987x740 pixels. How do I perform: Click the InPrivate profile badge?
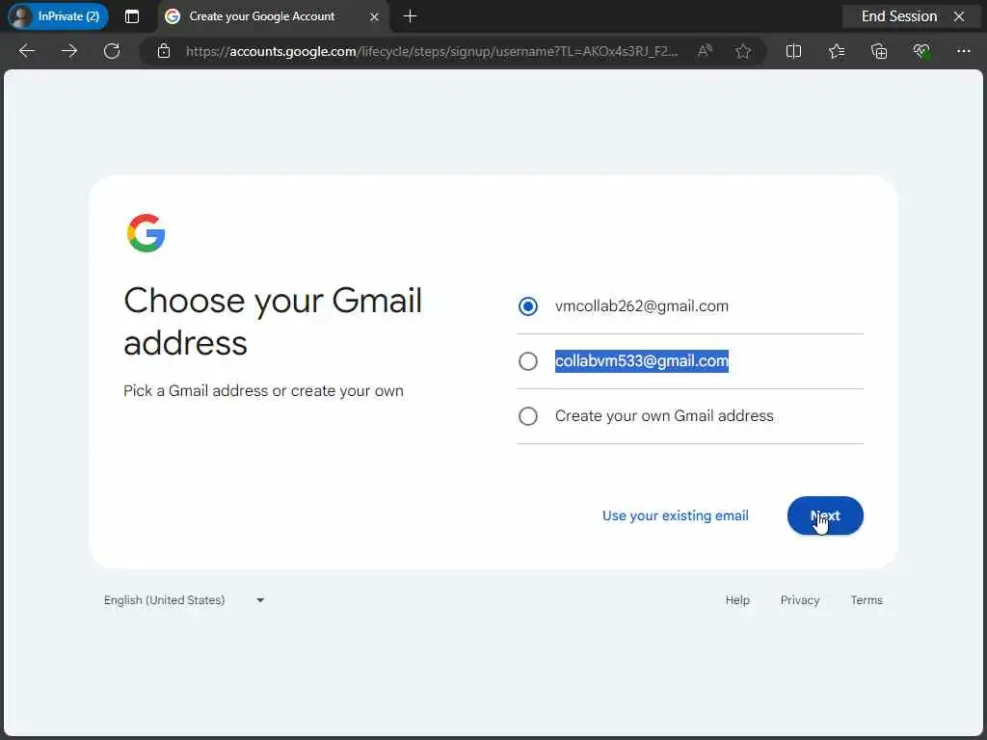pos(58,16)
